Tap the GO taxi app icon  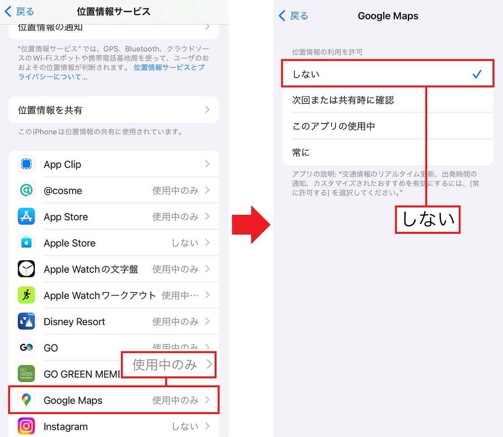pos(26,348)
